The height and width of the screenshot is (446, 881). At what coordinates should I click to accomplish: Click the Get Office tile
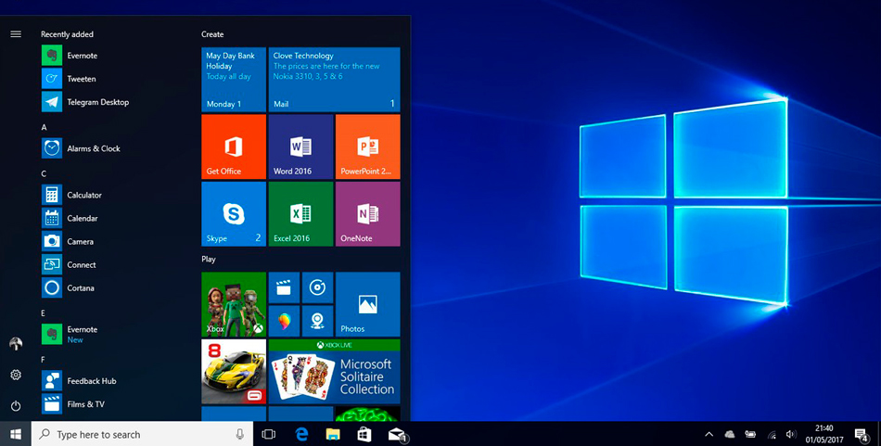[x=234, y=147]
